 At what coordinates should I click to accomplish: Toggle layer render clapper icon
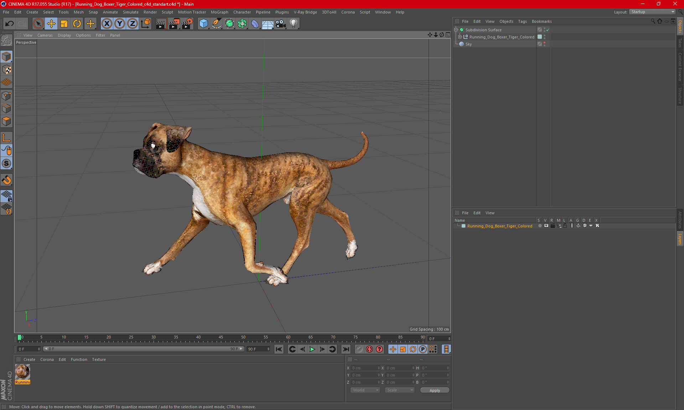click(553, 226)
